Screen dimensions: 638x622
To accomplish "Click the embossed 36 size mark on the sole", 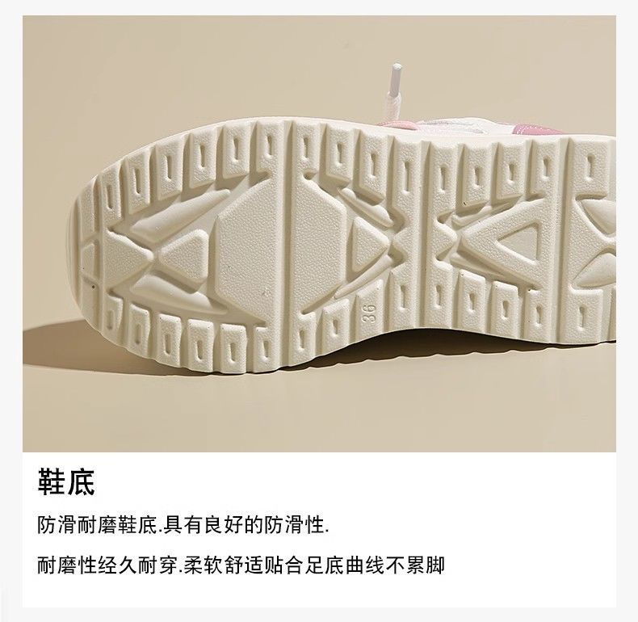I will [369, 312].
